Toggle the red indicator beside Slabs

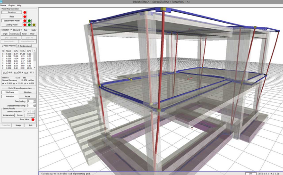[25, 17]
